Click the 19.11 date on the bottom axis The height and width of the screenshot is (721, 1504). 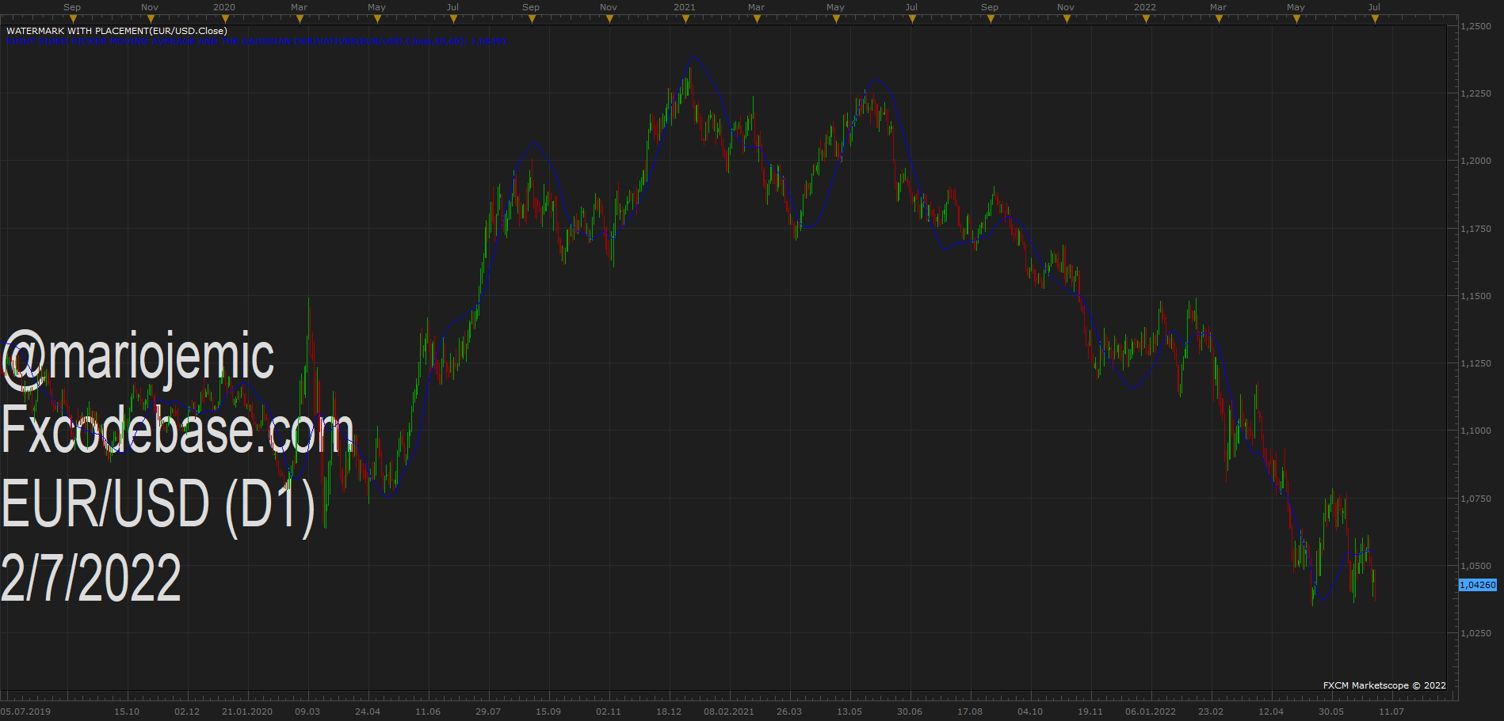pos(1090,712)
